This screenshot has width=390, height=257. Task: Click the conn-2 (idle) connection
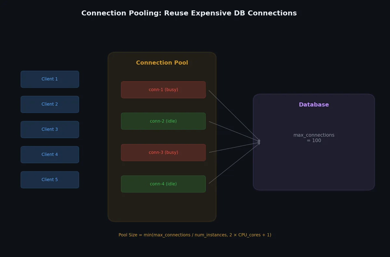(163, 121)
